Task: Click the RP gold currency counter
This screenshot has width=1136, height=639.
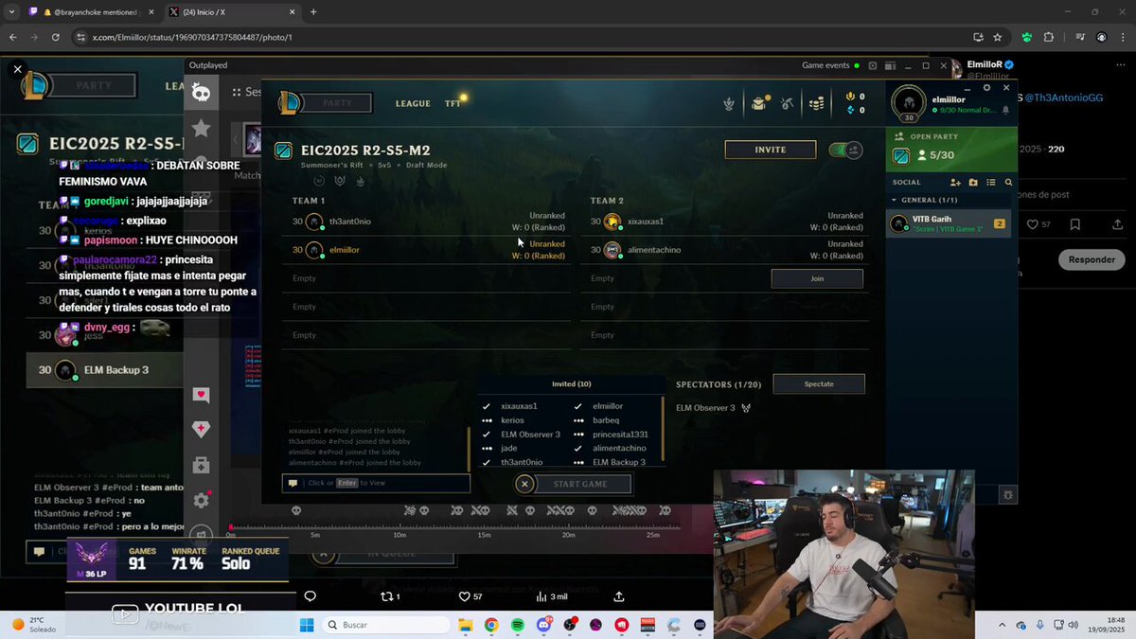Action: click(856, 97)
